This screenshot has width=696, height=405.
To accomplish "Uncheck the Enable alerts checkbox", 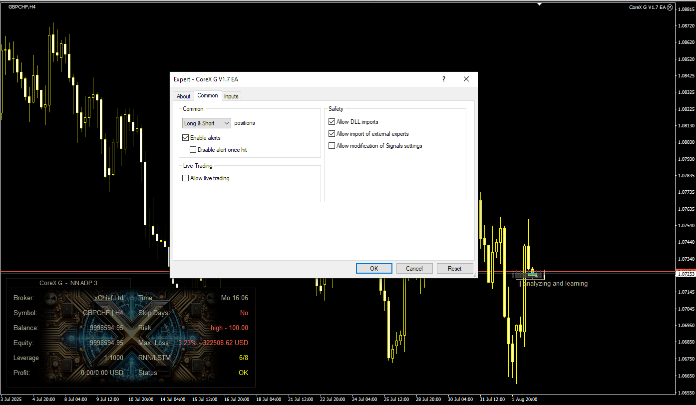I will (x=186, y=138).
